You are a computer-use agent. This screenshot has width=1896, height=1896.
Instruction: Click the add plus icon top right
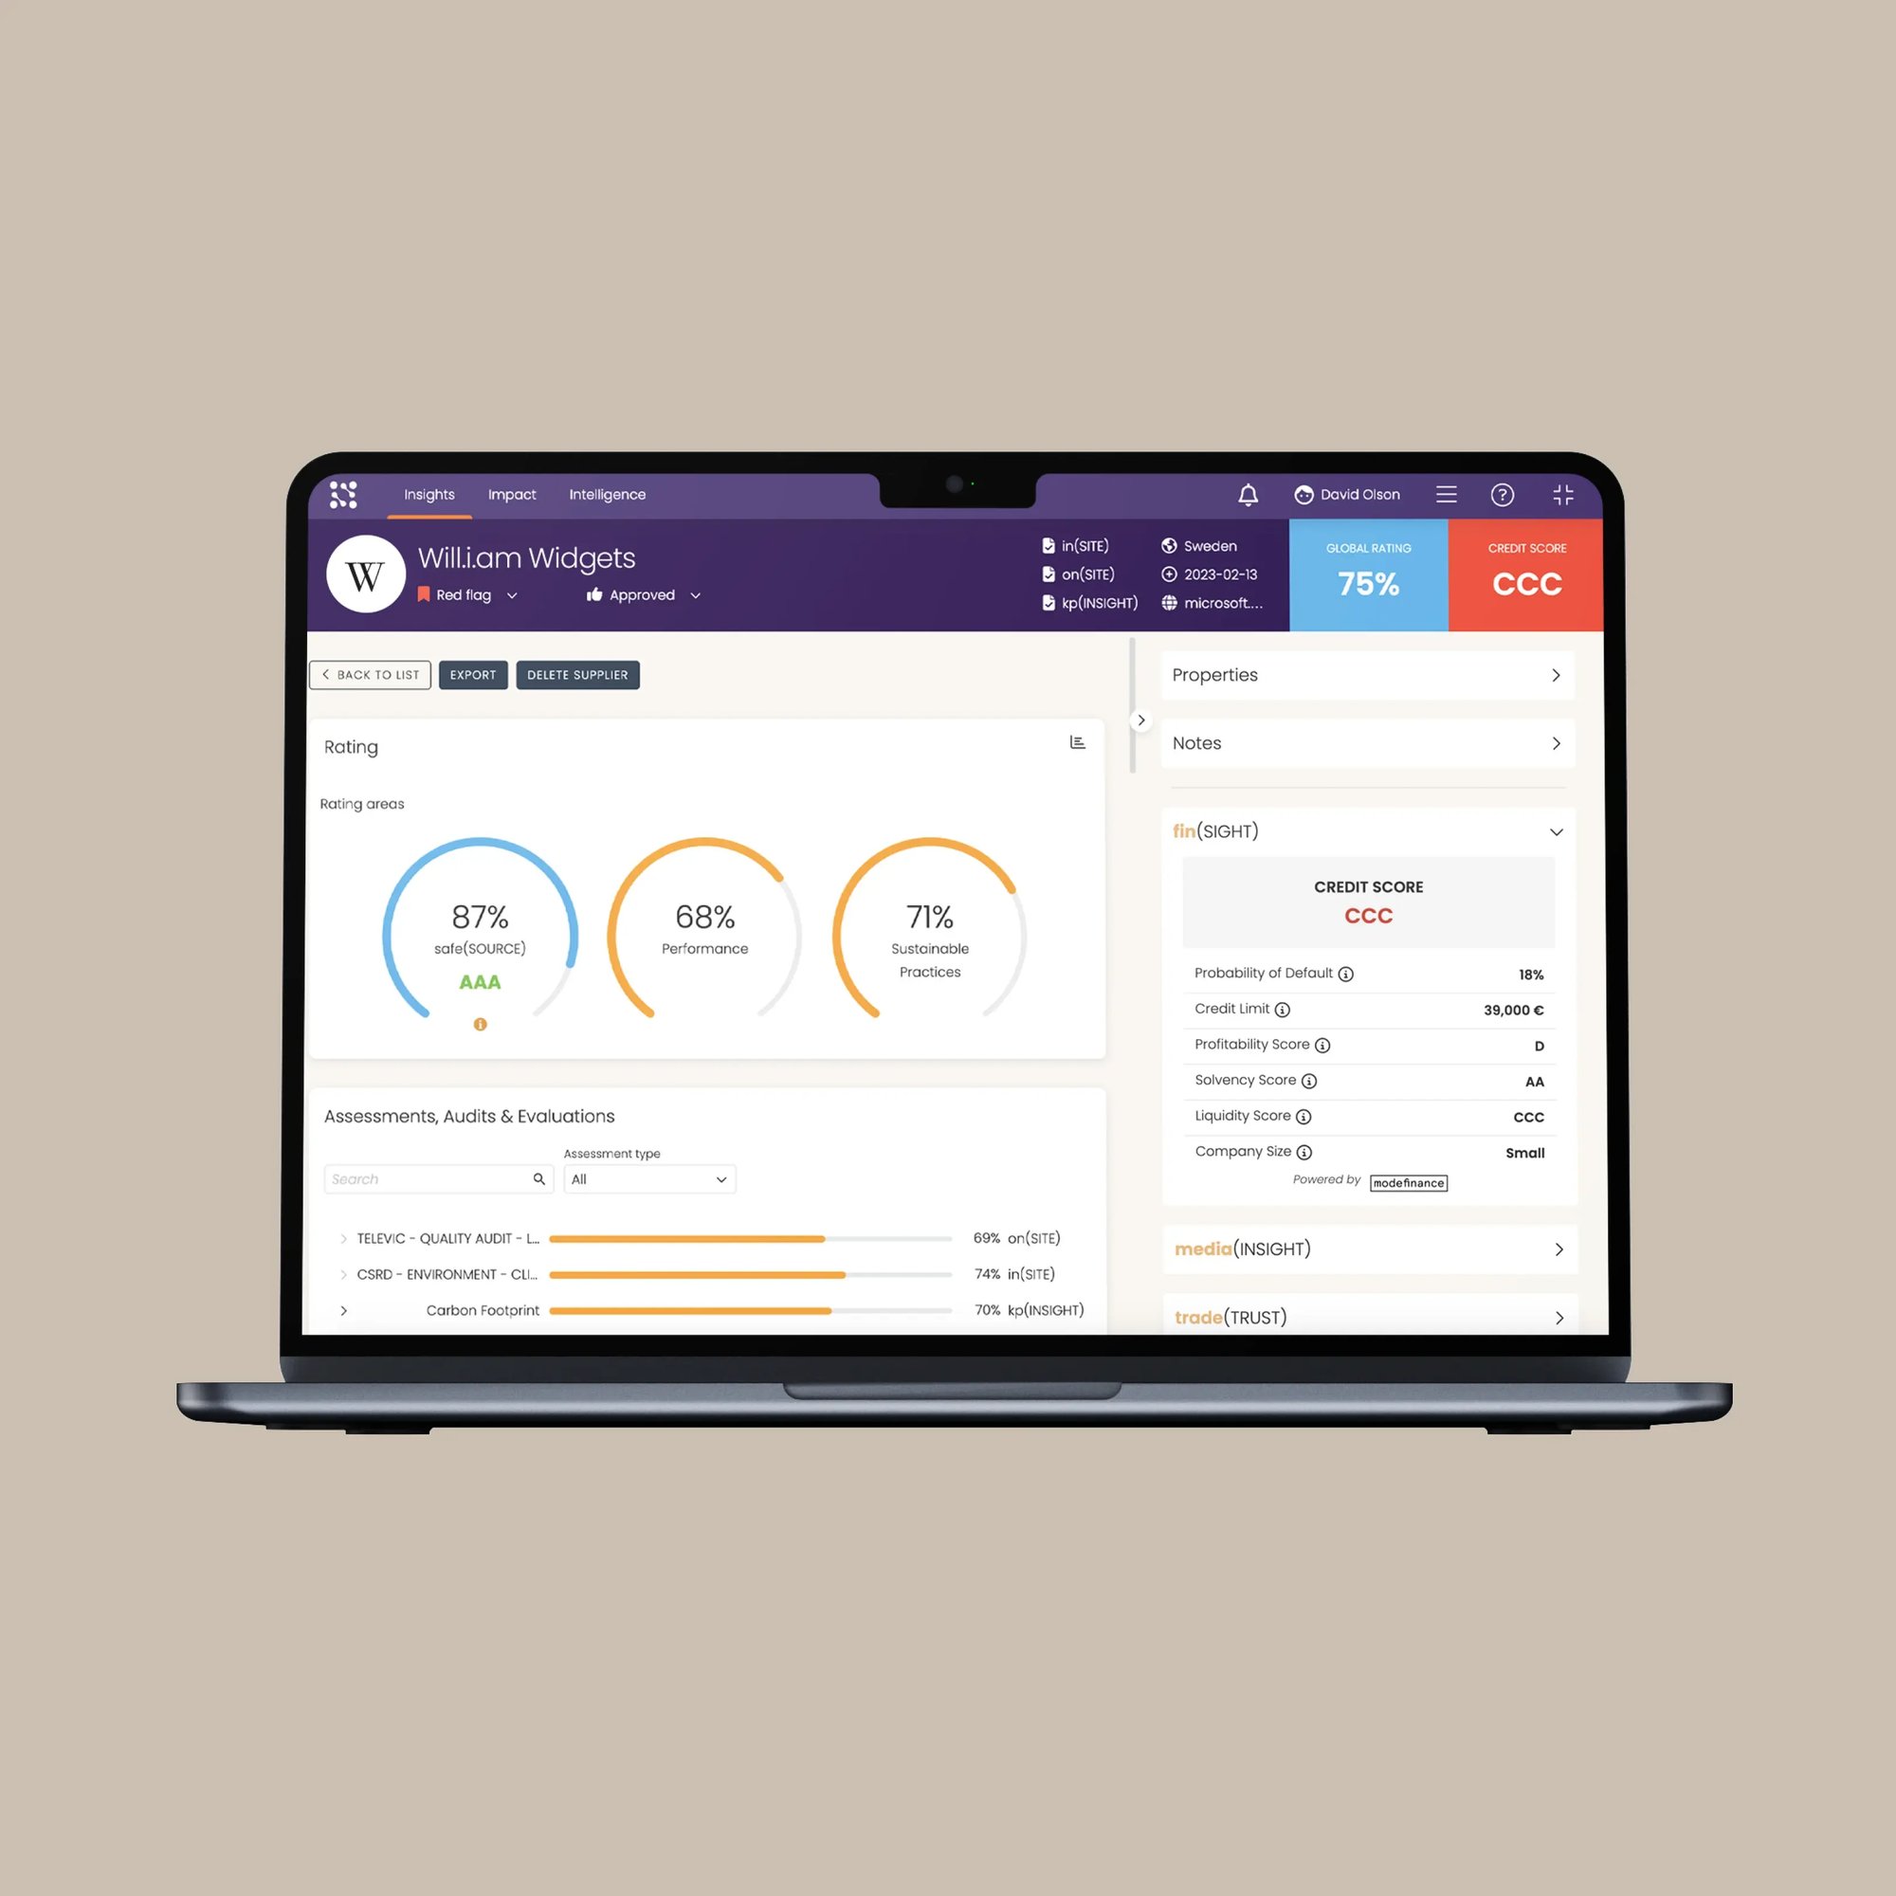coord(1562,495)
